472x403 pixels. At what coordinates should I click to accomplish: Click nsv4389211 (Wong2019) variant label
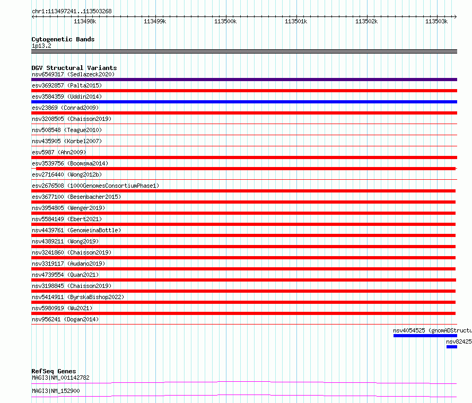(x=65, y=241)
